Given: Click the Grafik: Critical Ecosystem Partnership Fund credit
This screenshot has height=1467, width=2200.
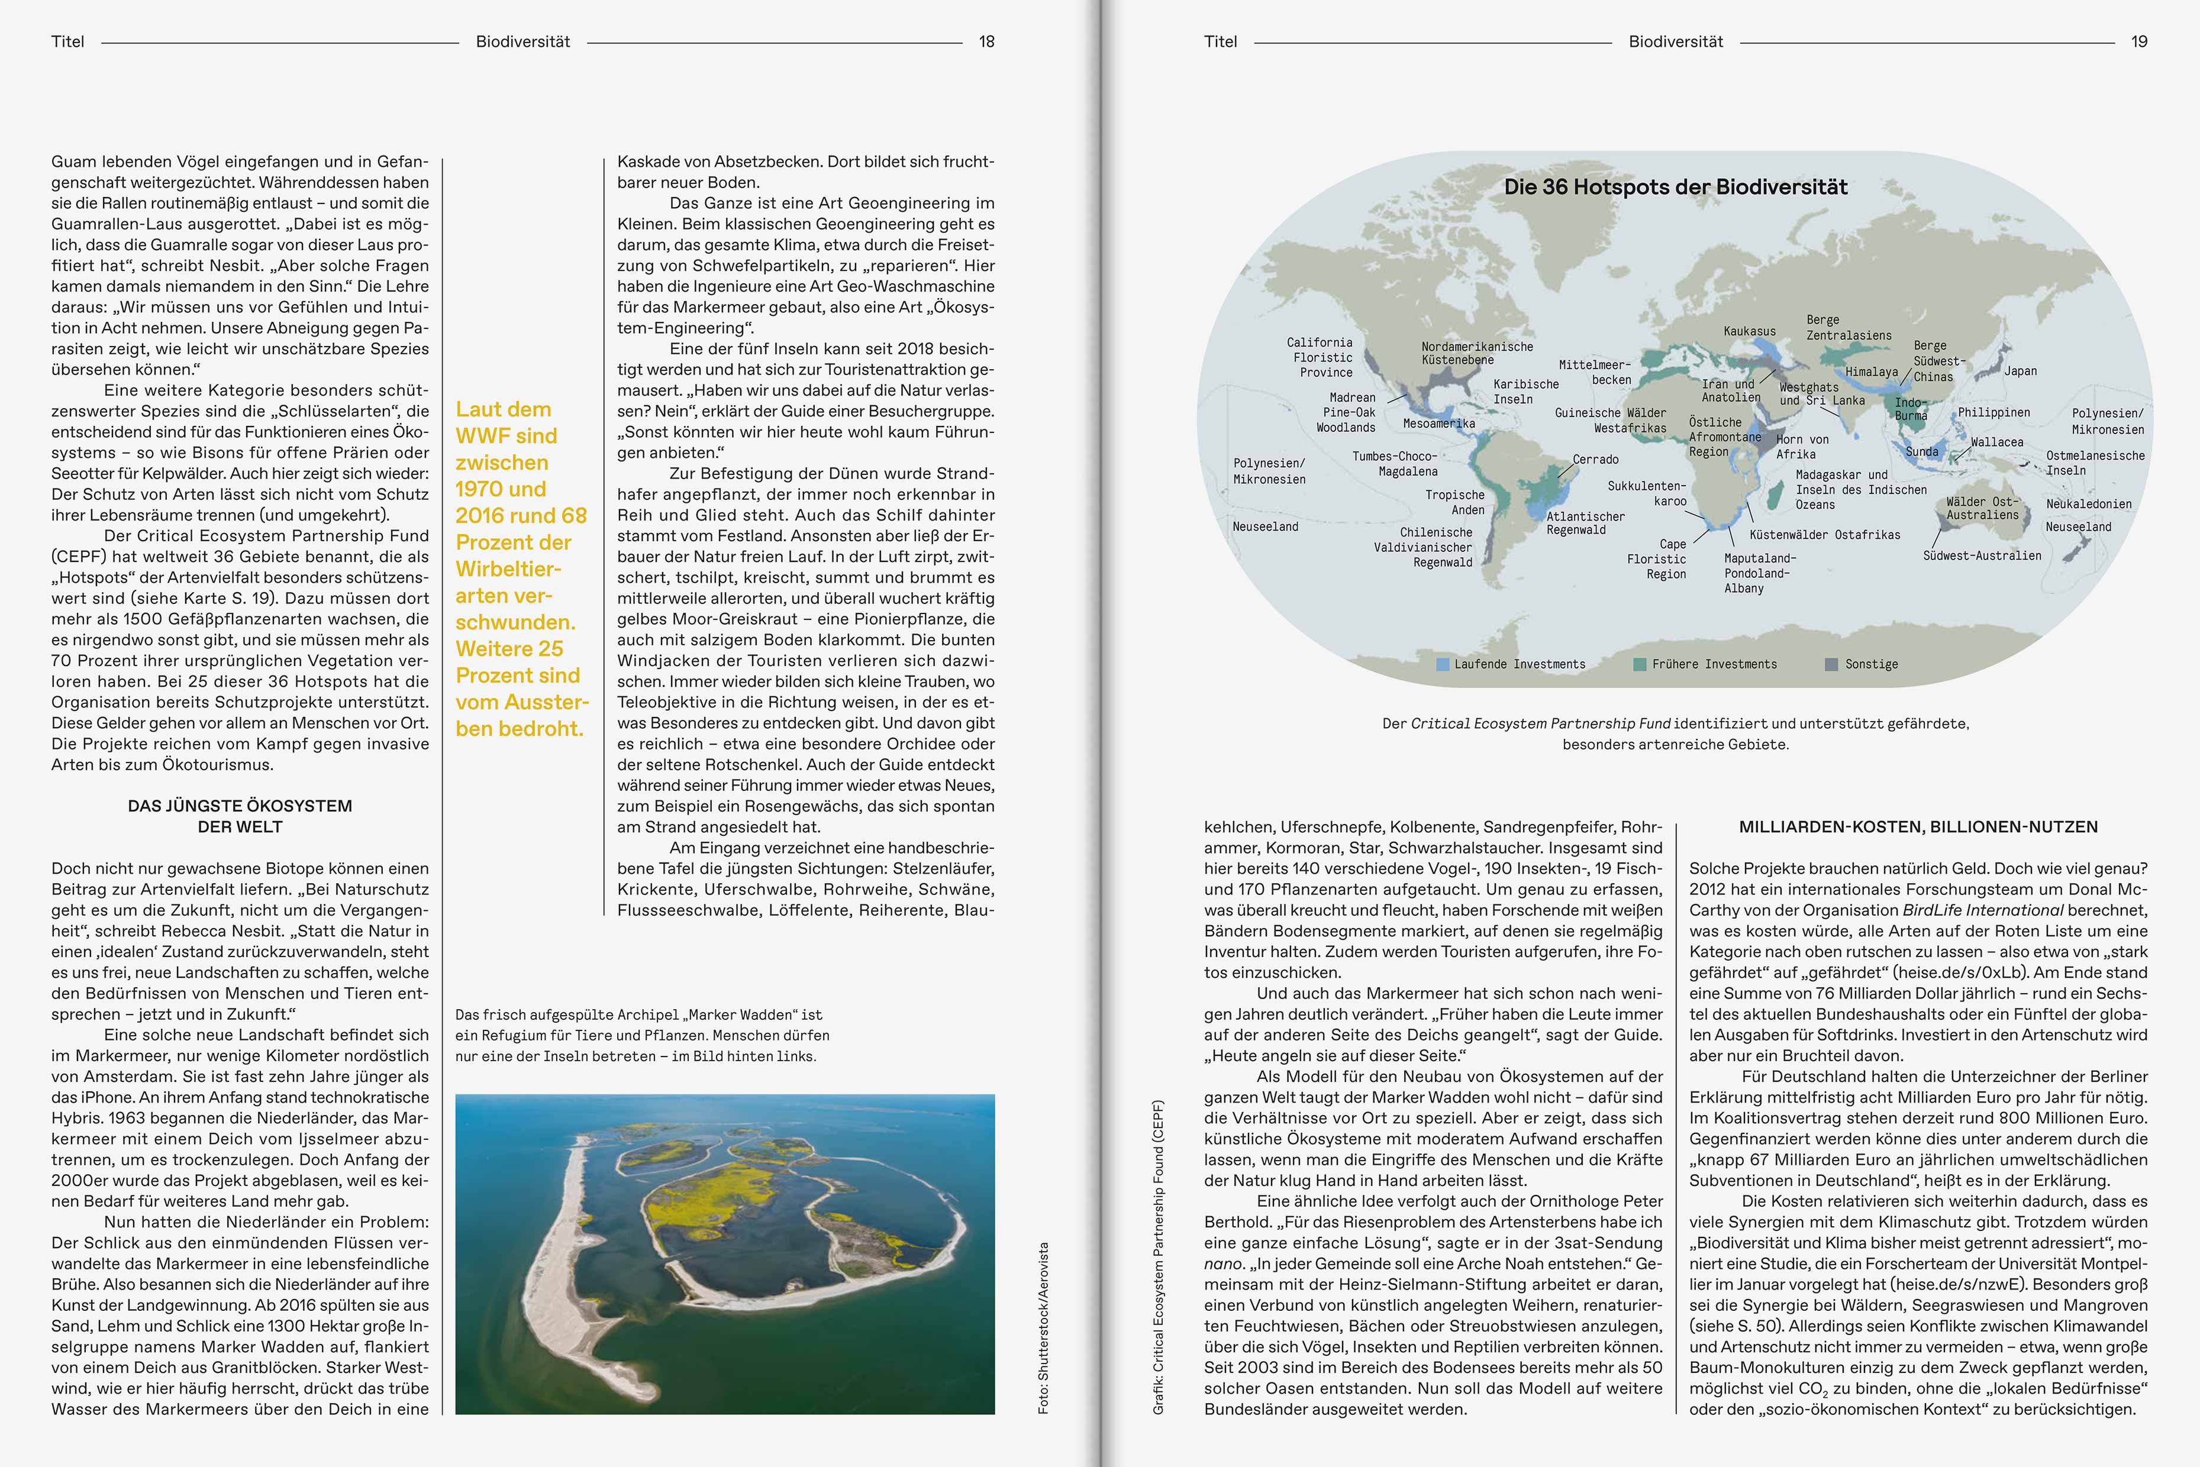Looking at the screenshot, I should click(x=1159, y=1256).
